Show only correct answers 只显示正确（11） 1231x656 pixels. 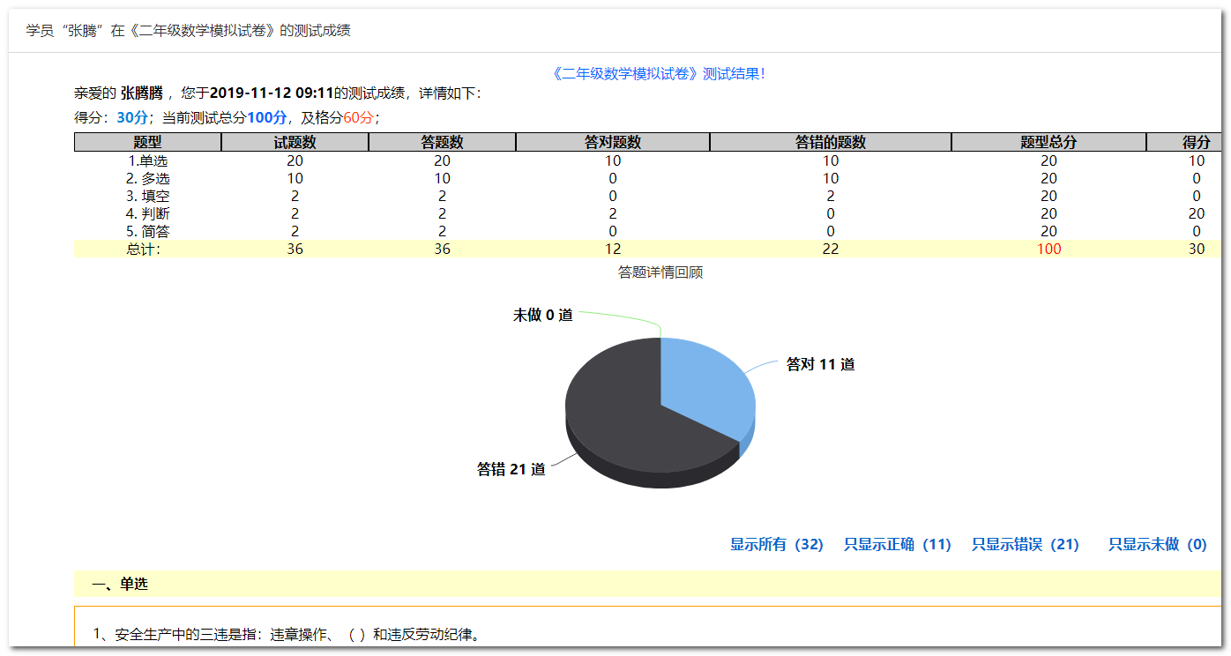pos(898,545)
